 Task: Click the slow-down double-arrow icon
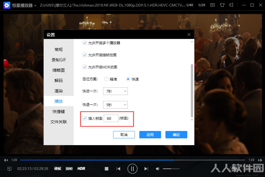click(x=6, y=160)
